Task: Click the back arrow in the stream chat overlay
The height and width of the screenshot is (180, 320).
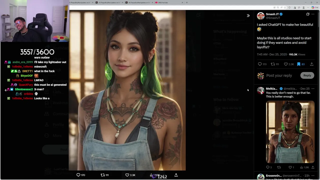Action: [x=6, y=90]
